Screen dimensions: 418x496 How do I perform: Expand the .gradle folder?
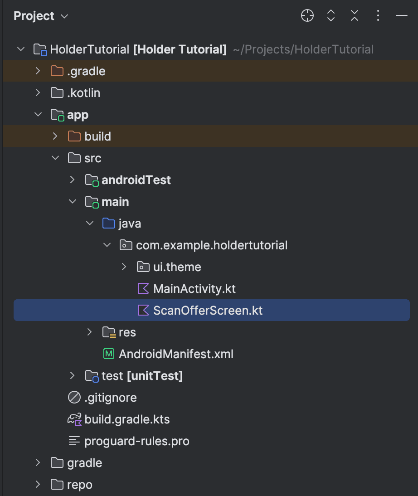[38, 71]
